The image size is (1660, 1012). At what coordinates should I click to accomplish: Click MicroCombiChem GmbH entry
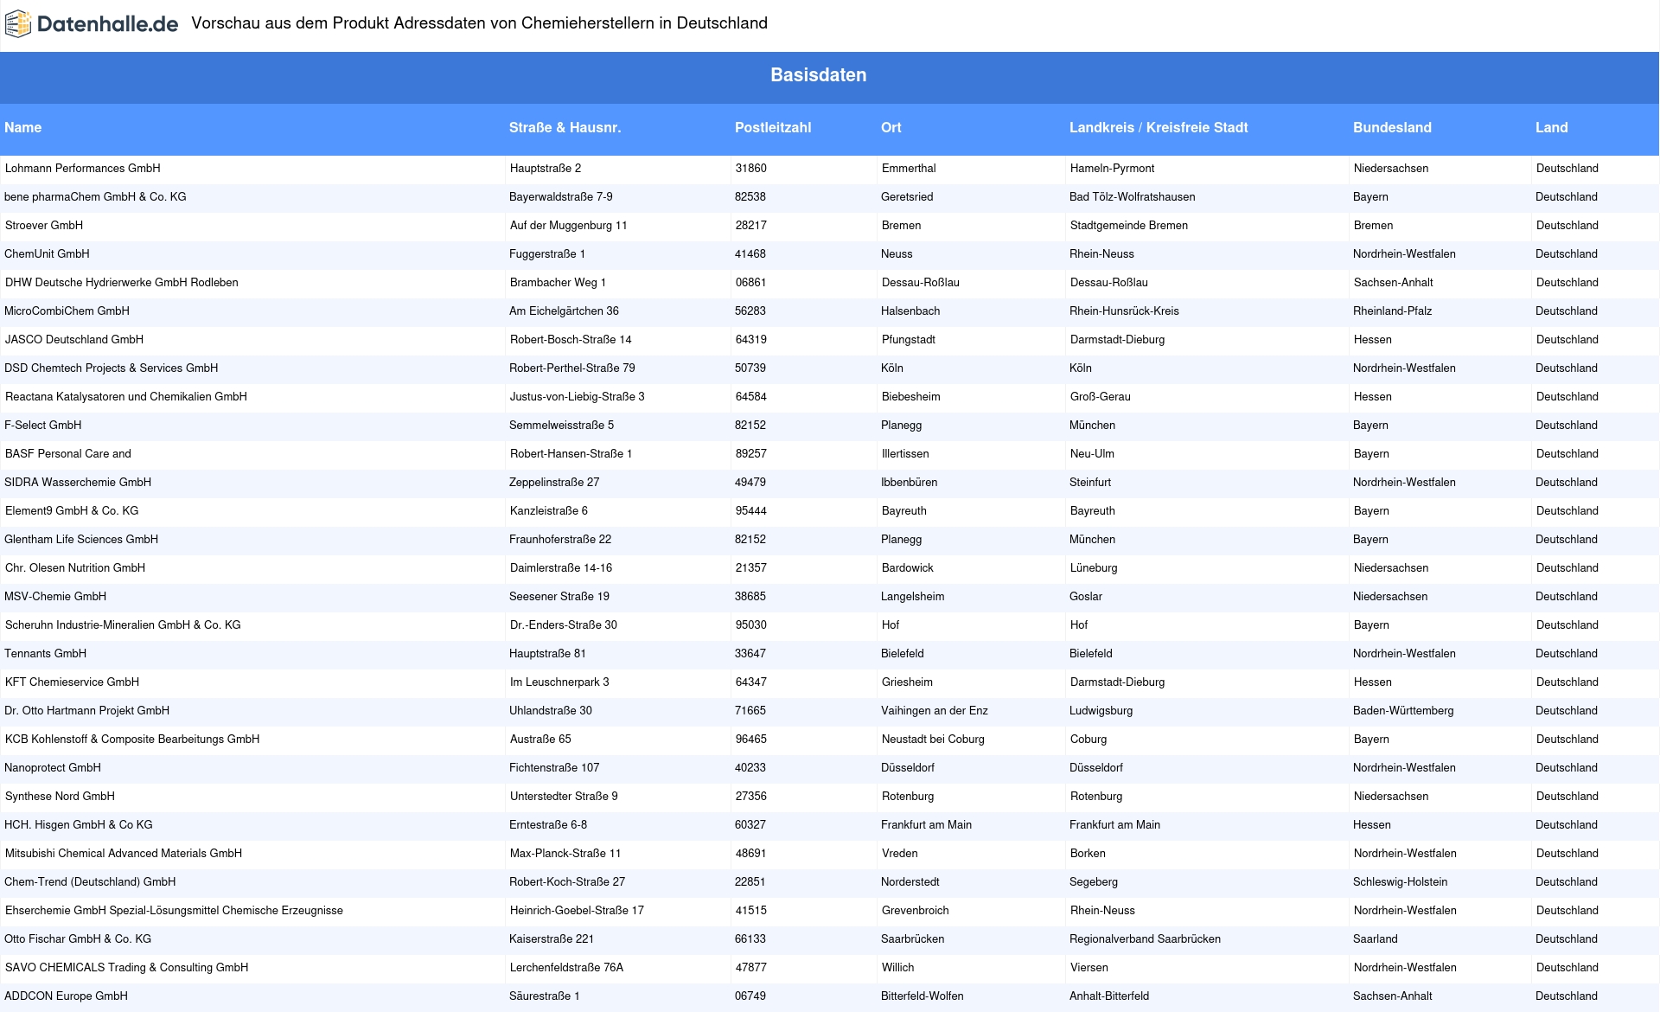point(67,311)
